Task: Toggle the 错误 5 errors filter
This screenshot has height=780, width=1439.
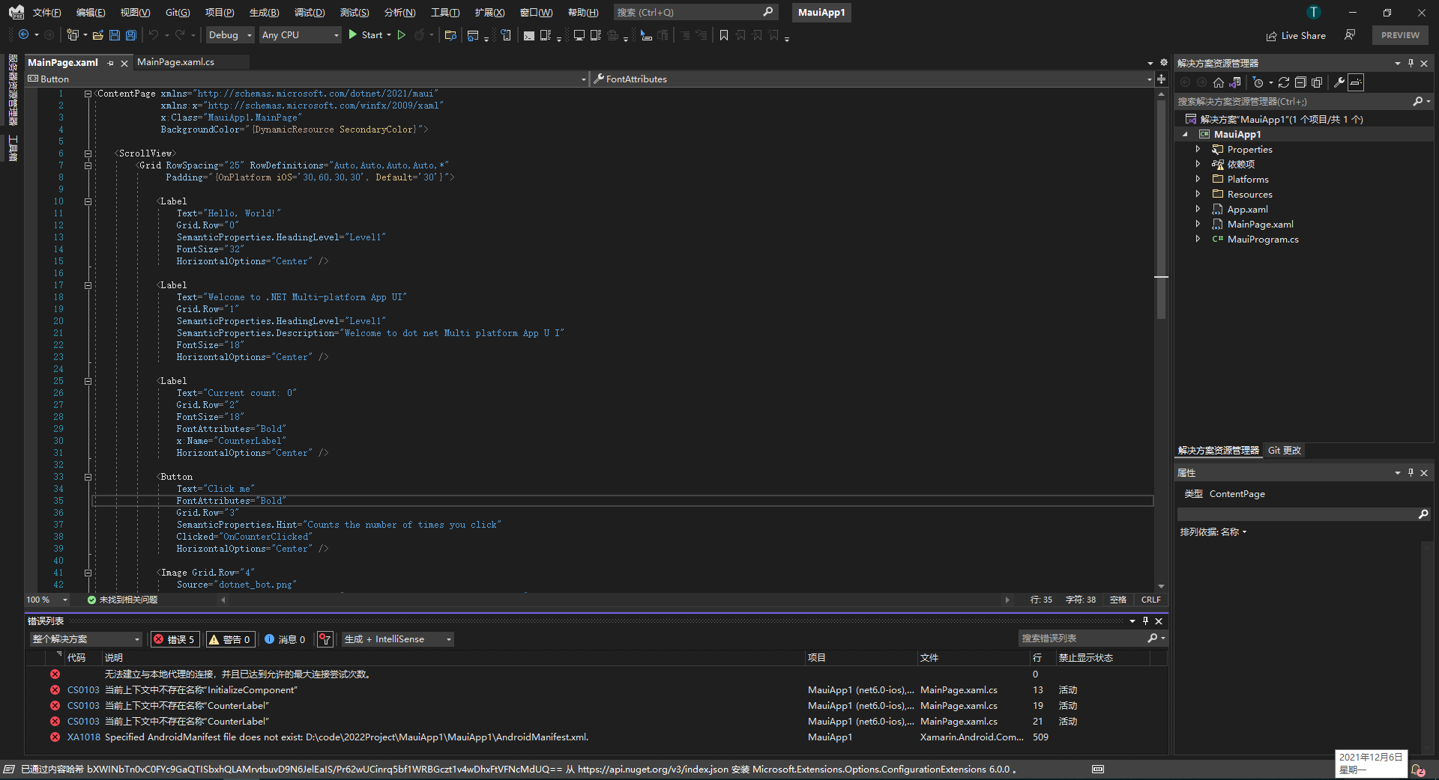Action: 174,639
